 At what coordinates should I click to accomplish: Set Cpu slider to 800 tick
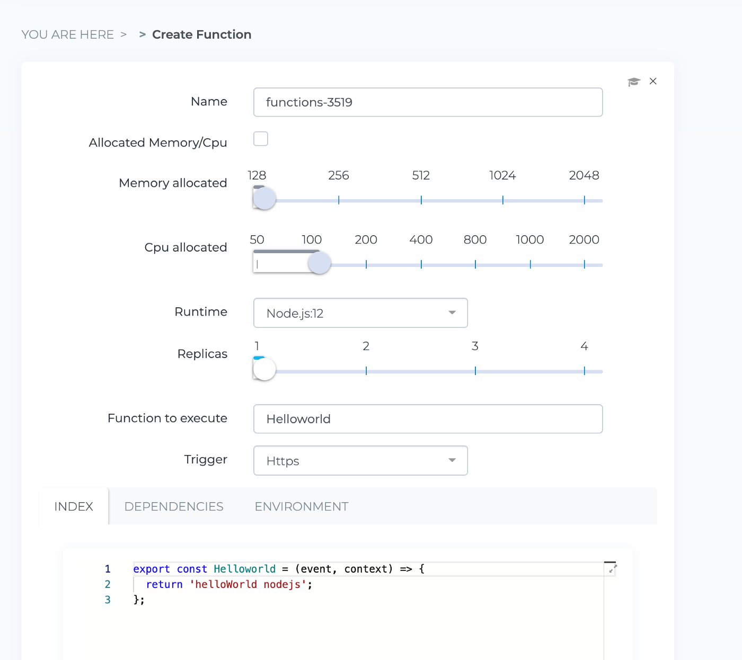point(475,264)
